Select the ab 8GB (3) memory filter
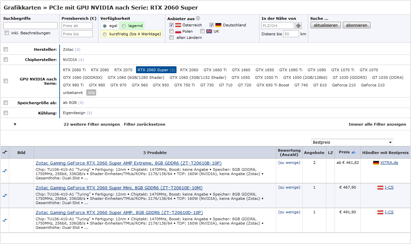Viewport: 411px width, 244px height. 73,103
